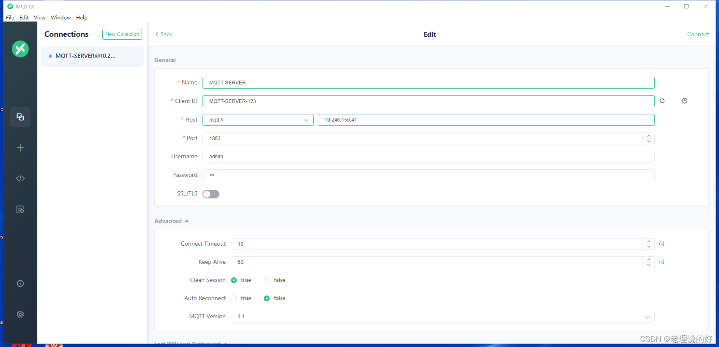The height and width of the screenshot is (347, 719).
Task: Select Auto Reconnect true radio
Action: 234,298
